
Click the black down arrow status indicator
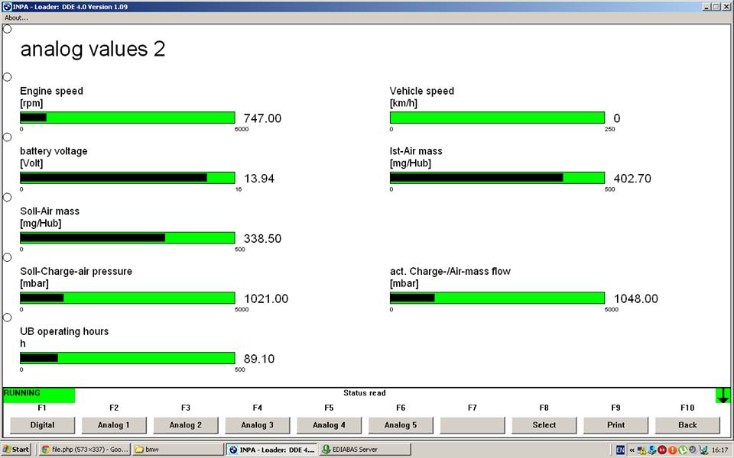[x=723, y=395]
